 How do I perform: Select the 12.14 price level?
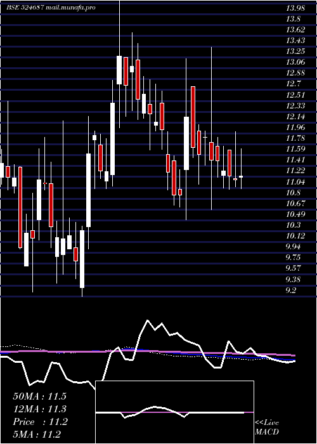point(295,116)
